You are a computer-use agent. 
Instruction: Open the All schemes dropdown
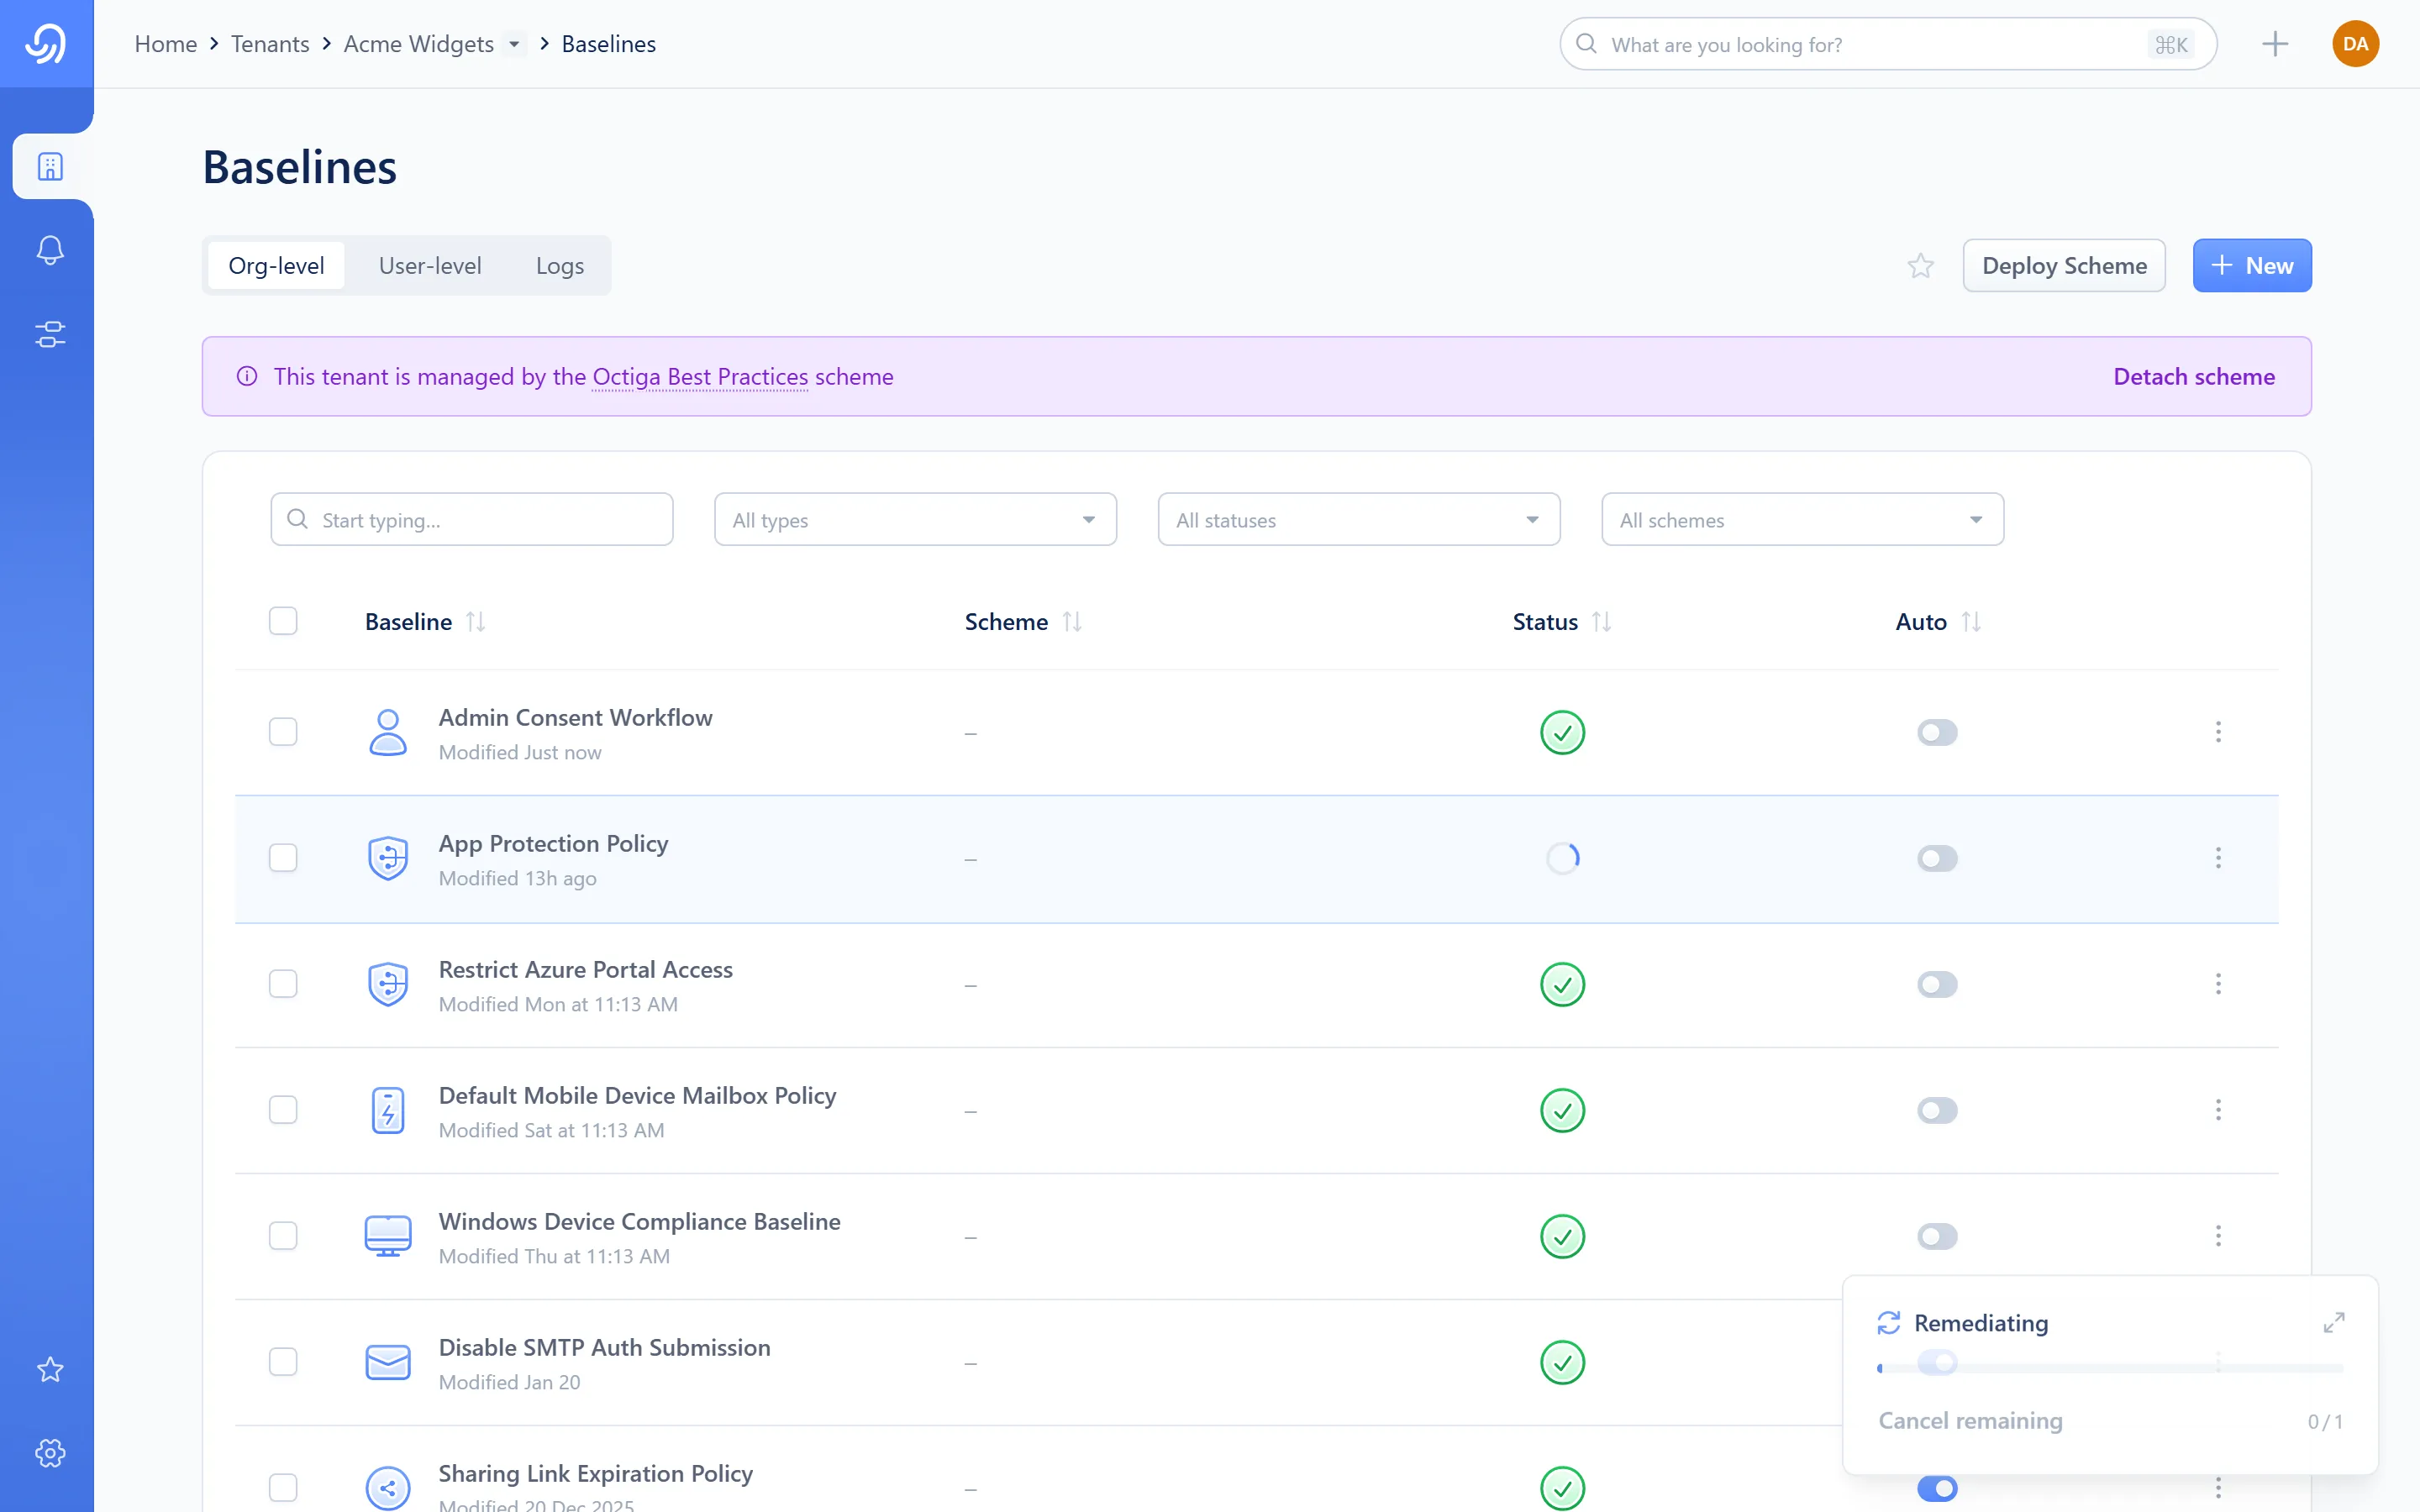(1802, 519)
